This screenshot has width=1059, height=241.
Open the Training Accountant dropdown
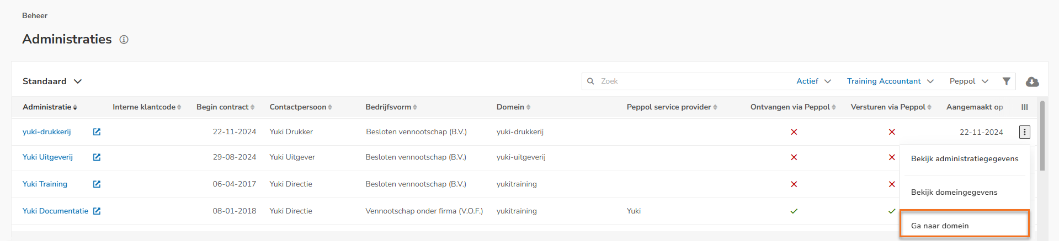pos(890,81)
